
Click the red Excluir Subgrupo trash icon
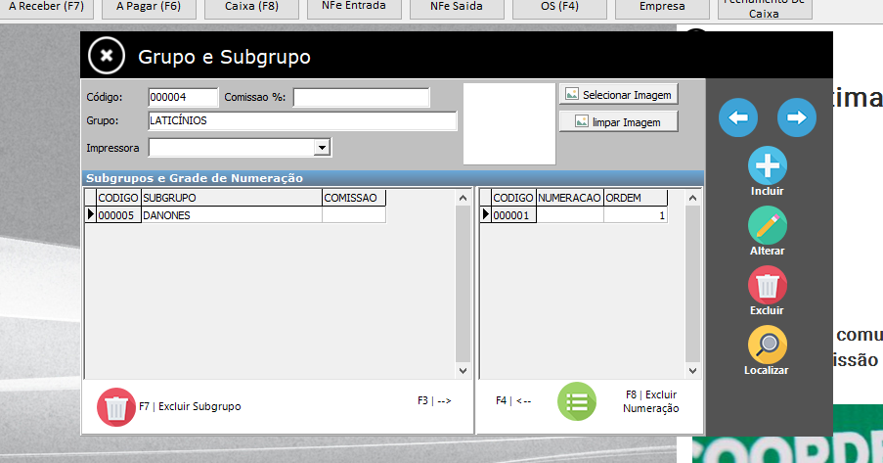click(x=116, y=407)
